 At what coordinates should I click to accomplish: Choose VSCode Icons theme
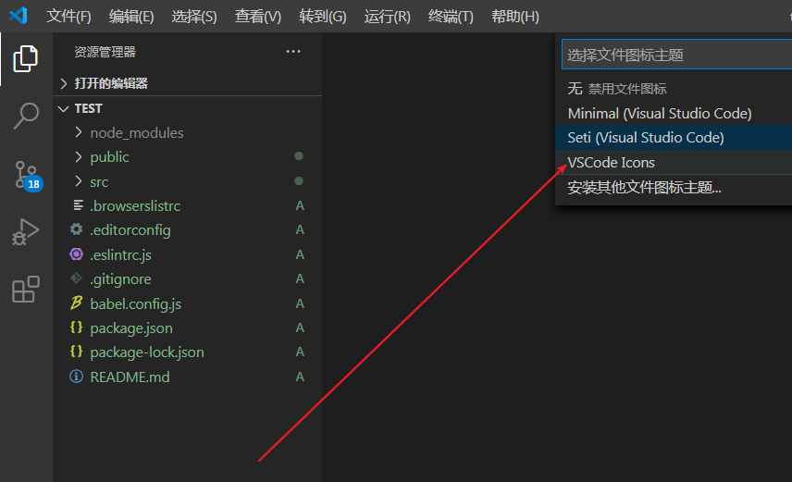[674, 162]
